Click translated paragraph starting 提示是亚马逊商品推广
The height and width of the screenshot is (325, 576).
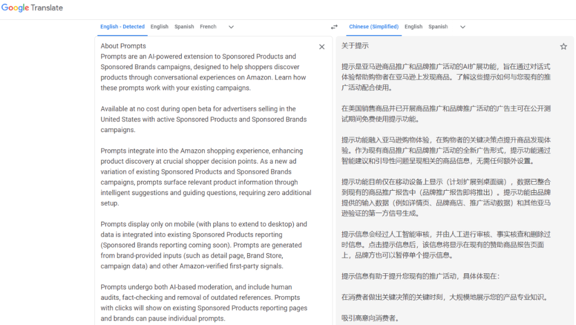(x=446, y=77)
